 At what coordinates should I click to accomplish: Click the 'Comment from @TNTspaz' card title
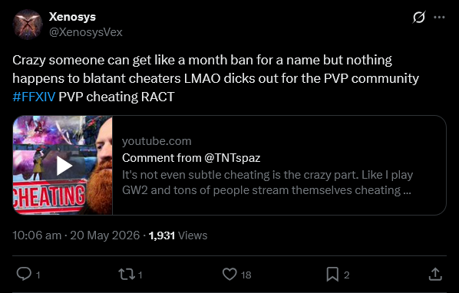pyautogui.click(x=191, y=158)
